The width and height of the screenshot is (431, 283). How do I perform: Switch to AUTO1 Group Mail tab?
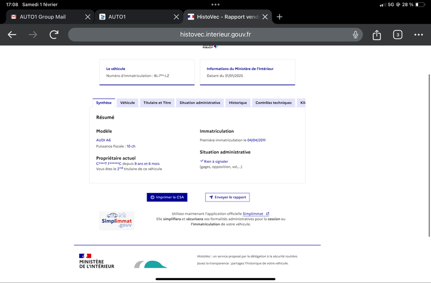[50, 17]
